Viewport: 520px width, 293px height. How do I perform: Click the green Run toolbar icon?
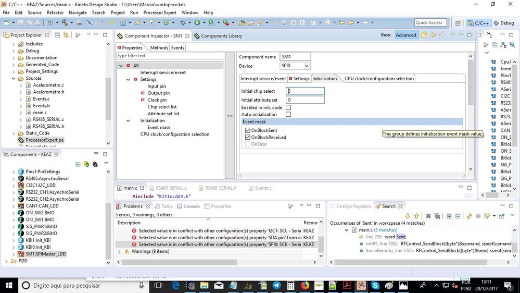[x=197, y=22]
